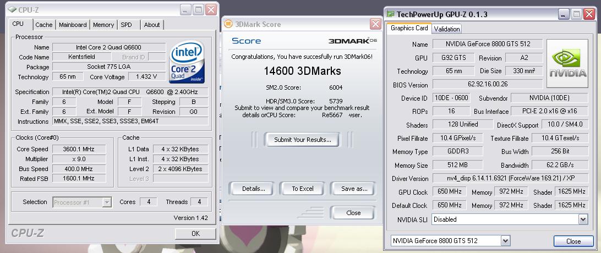Open the About tab in CPU-Z
Screen dimensions: 601x253
(x=152, y=25)
